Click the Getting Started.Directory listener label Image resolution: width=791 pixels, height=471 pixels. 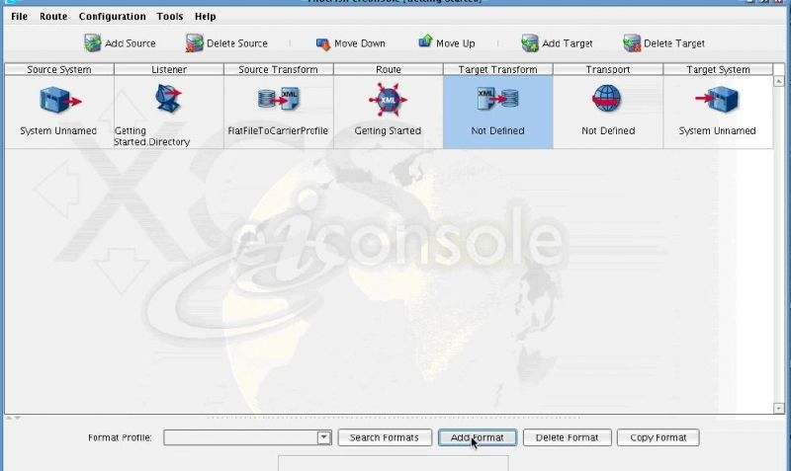coord(152,136)
